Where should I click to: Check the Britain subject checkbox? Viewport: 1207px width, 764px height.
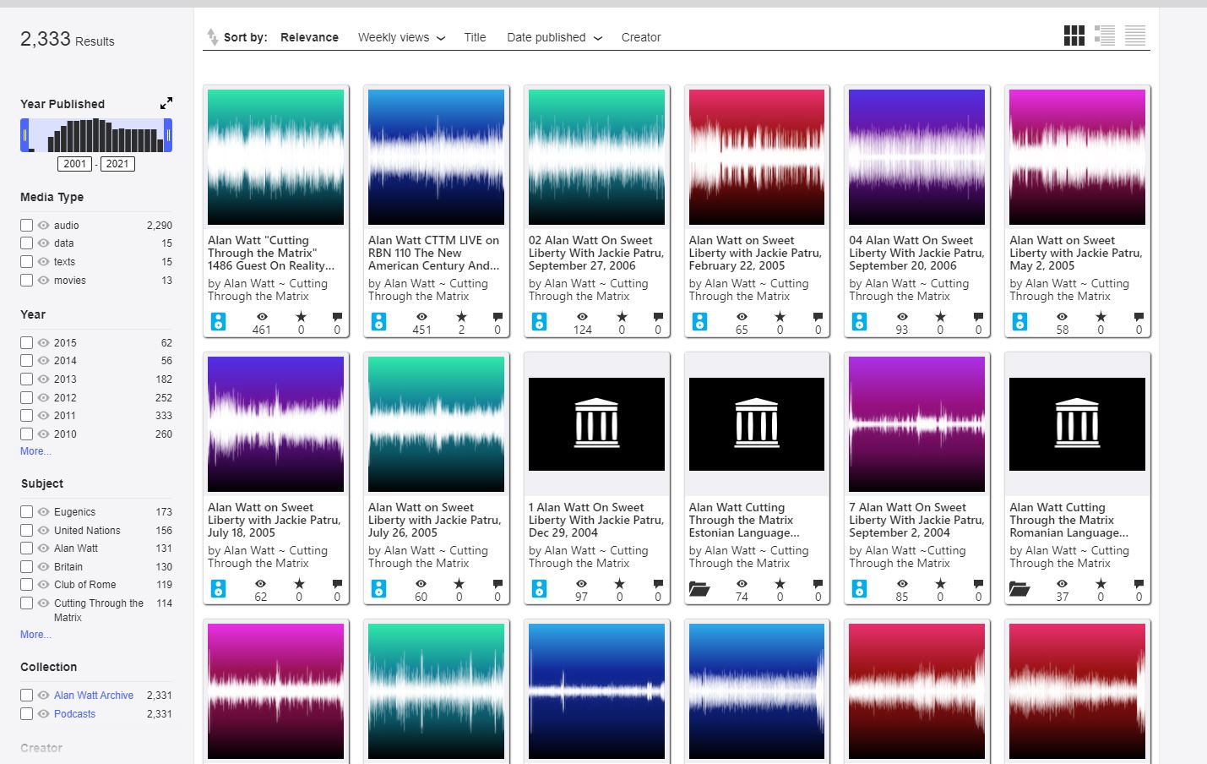point(27,567)
